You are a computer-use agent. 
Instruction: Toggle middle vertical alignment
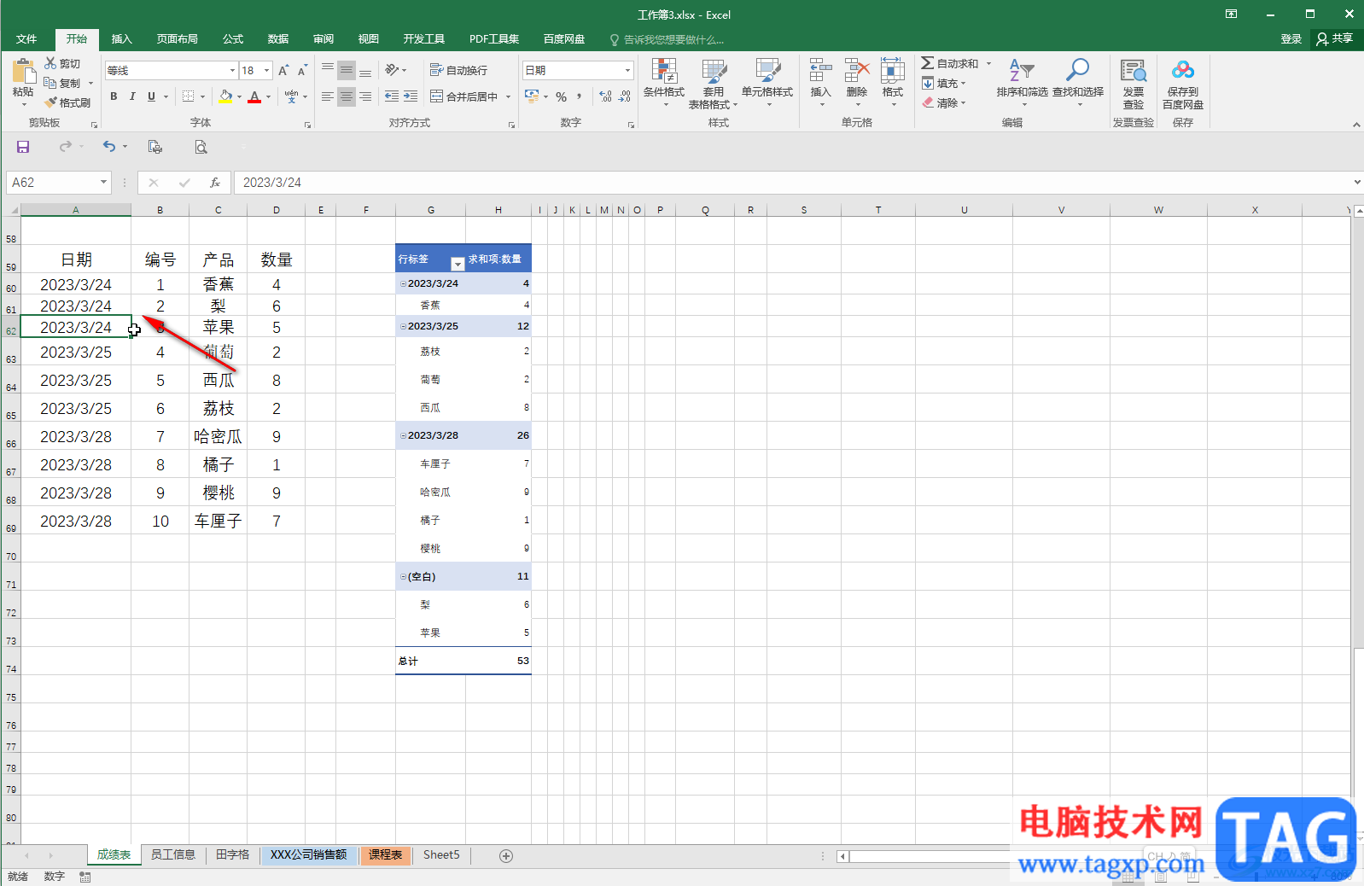coord(347,70)
